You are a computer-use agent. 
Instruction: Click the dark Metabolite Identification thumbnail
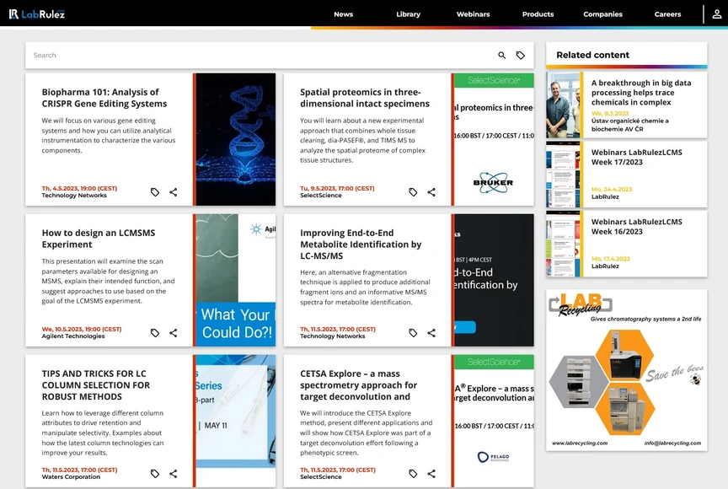coord(494,280)
